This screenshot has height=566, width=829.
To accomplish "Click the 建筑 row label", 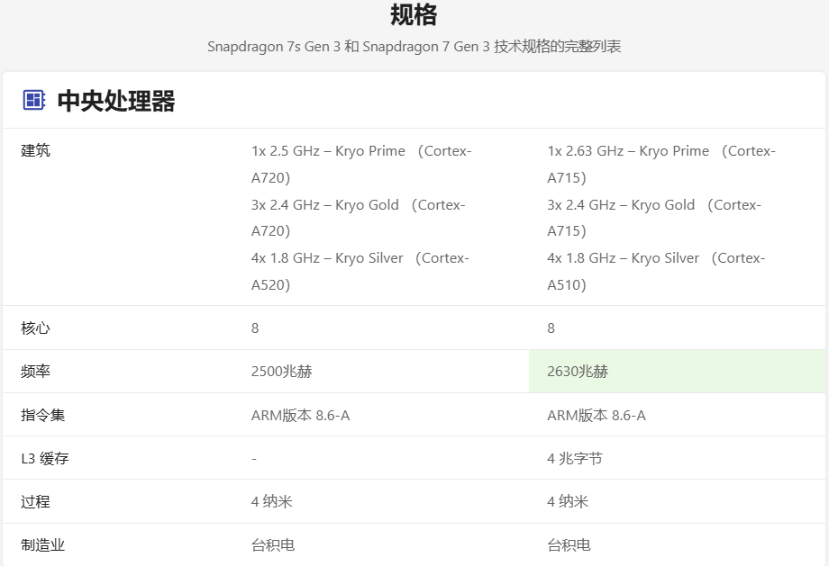I will pos(35,150).
